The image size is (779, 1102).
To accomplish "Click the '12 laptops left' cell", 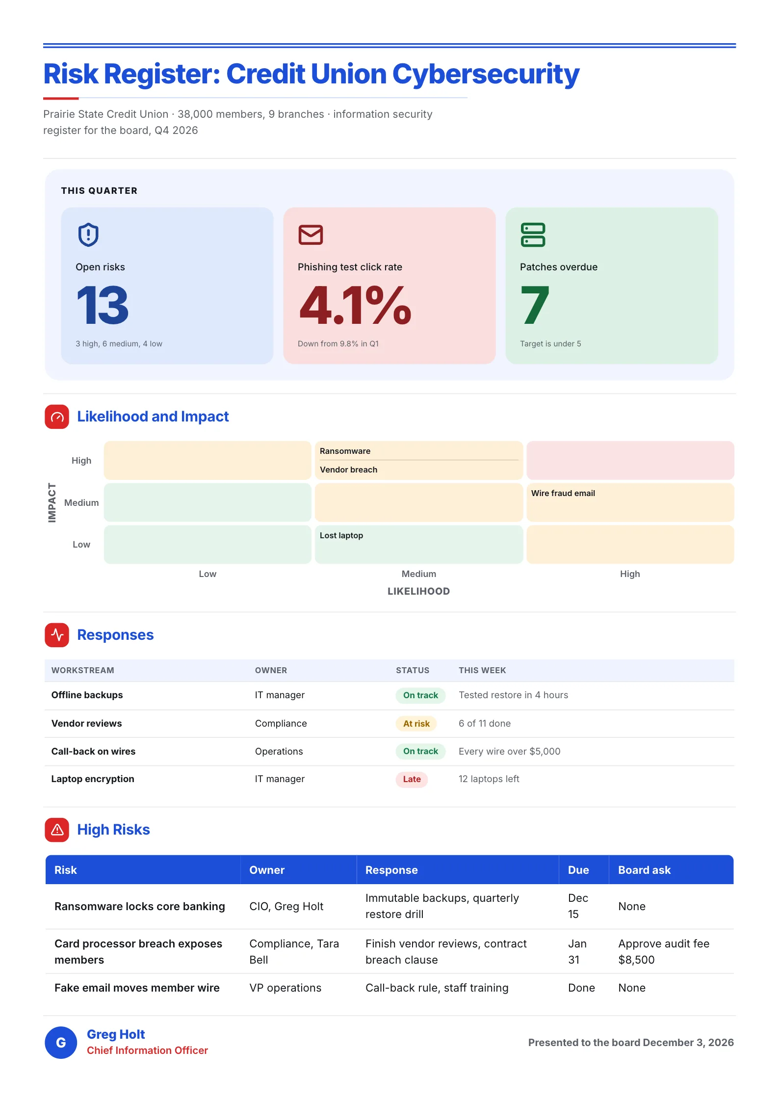I will click(489, 779).
